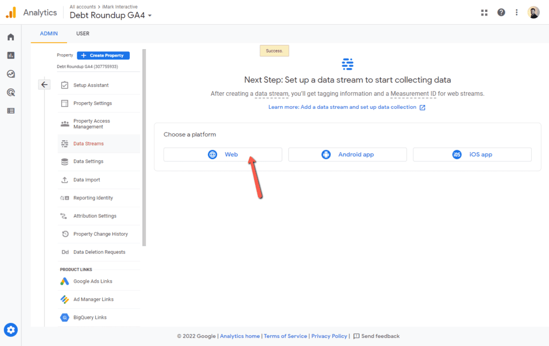
Task: Click the Property Access Management people icon
Action: tap(65, 124)
